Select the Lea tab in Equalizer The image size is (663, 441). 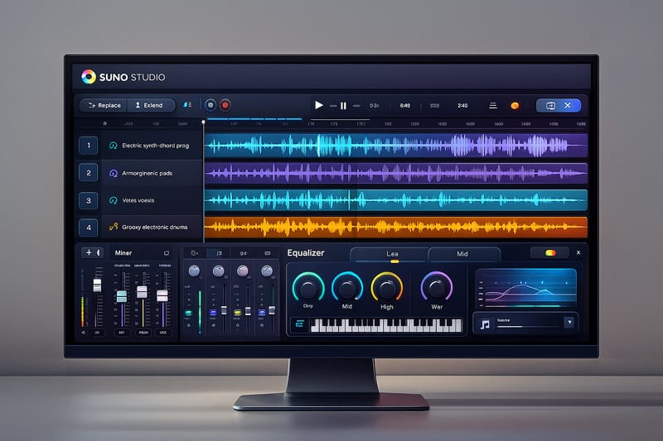point(393,254)
